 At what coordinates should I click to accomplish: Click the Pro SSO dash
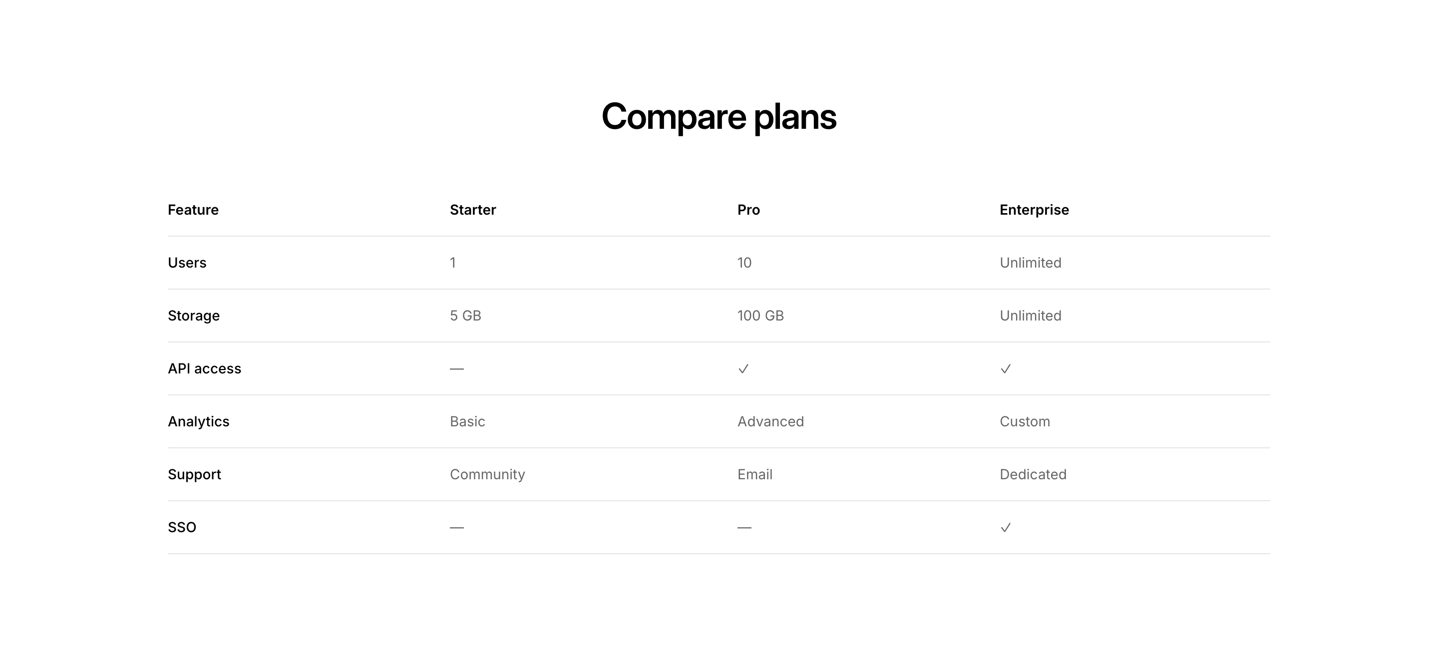point(744,528)
